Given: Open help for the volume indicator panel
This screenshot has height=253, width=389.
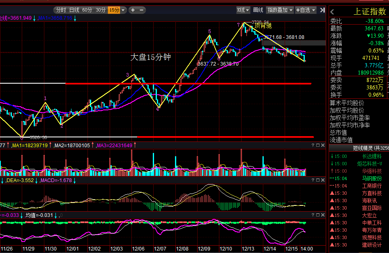Looking at the screenshot, I should coord(313,145).
